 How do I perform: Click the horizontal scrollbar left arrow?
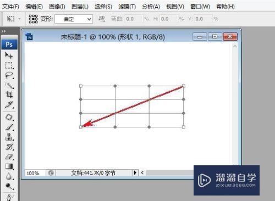(x=142, y=172)
